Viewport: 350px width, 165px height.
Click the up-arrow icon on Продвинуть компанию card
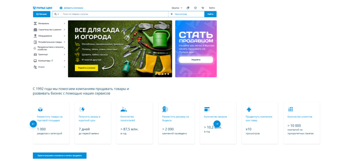click(x=249, y=109)
